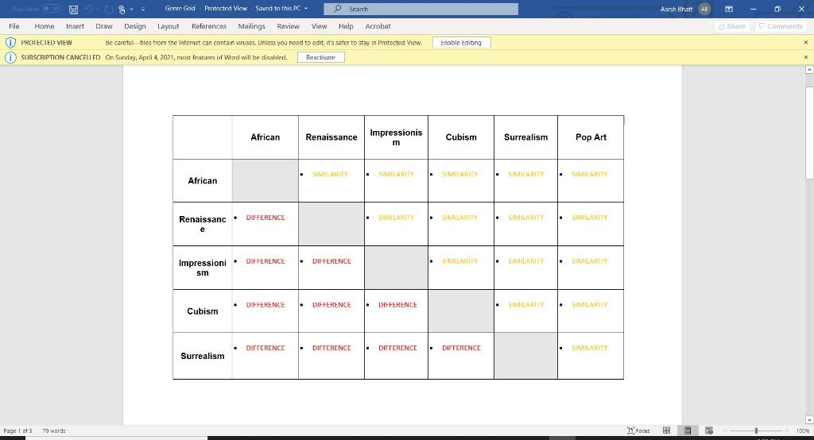Viewport: 814px width, 440px height.
Task: Open the Comments button
Action: tap(781, 26)
